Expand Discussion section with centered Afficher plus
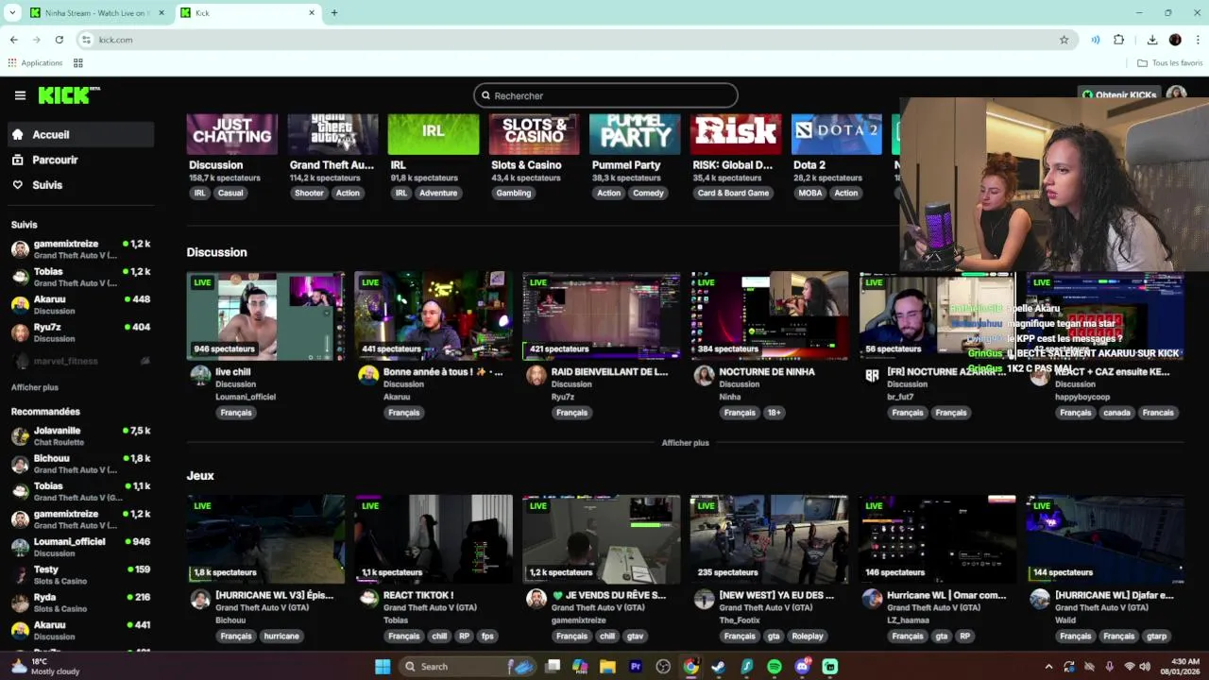Viewport: 1209px width, 680px height. pos(685,443)
